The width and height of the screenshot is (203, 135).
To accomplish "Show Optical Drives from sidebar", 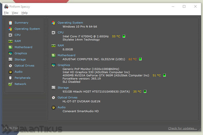I will tap(24, 65).
